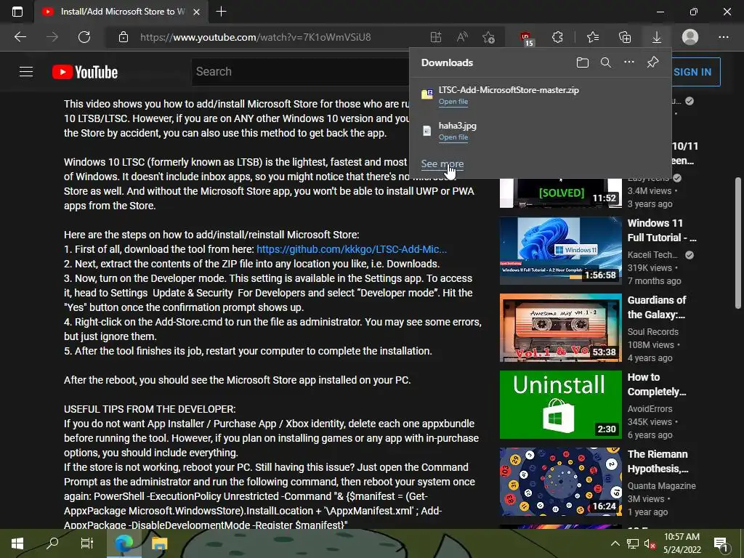Screen dimensions: 744x558
Task: Open The Riemann Hypothesis video thumbnail
Action: (560, 482)
